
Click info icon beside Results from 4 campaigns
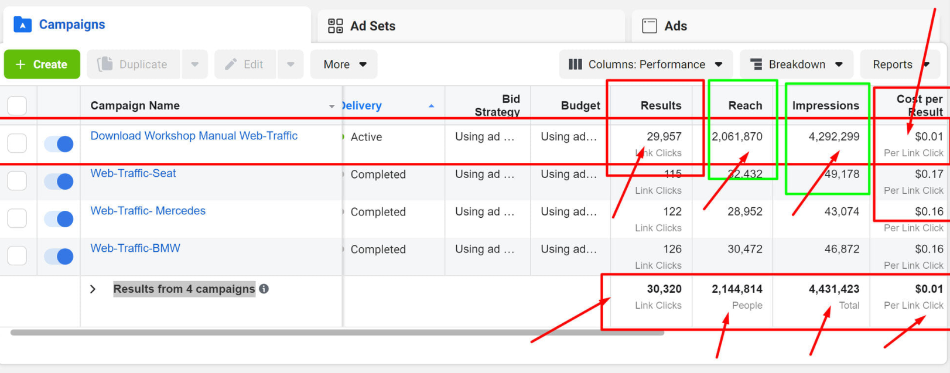pos(264,289)
